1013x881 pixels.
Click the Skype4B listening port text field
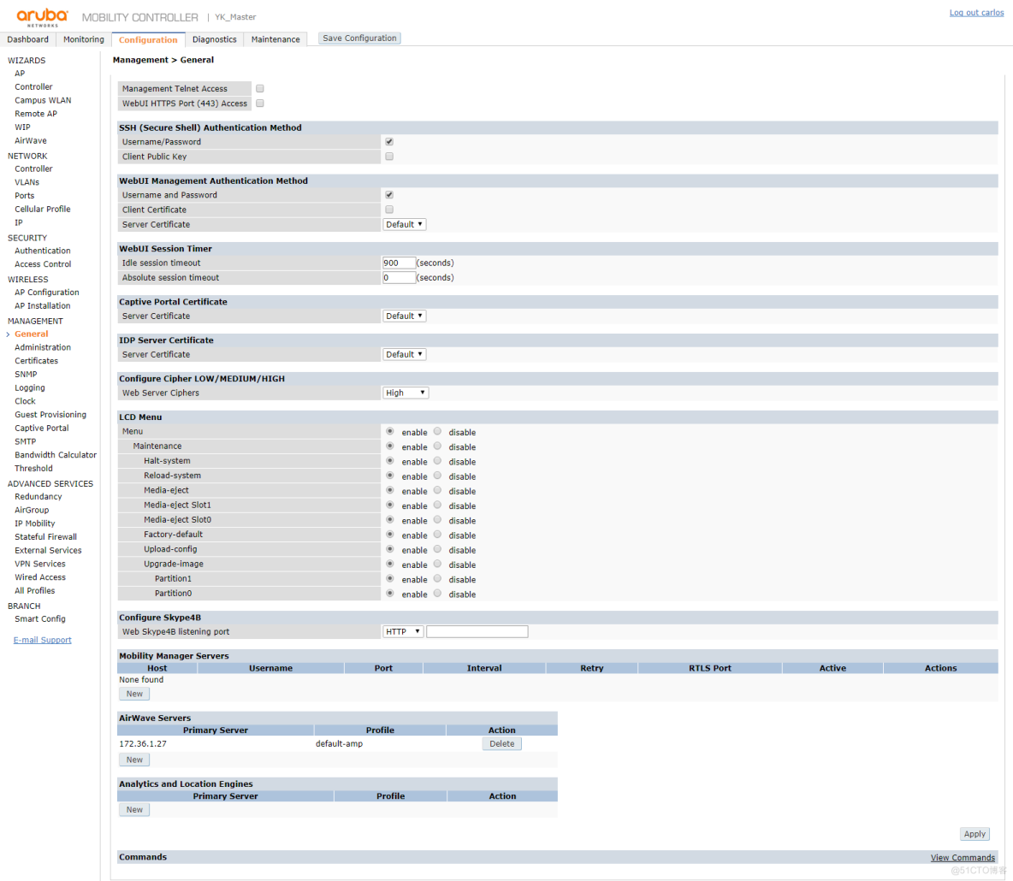(x=477, y=632)
